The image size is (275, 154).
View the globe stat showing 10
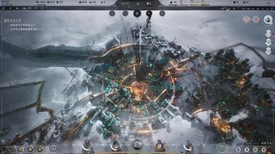coord(246,2)
